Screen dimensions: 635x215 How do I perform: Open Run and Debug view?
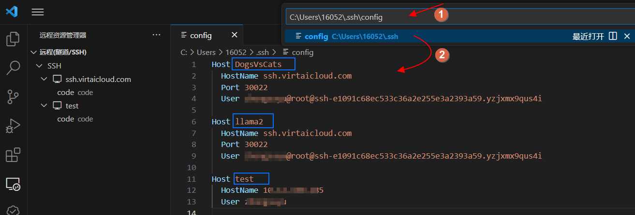tap(13, 126)
